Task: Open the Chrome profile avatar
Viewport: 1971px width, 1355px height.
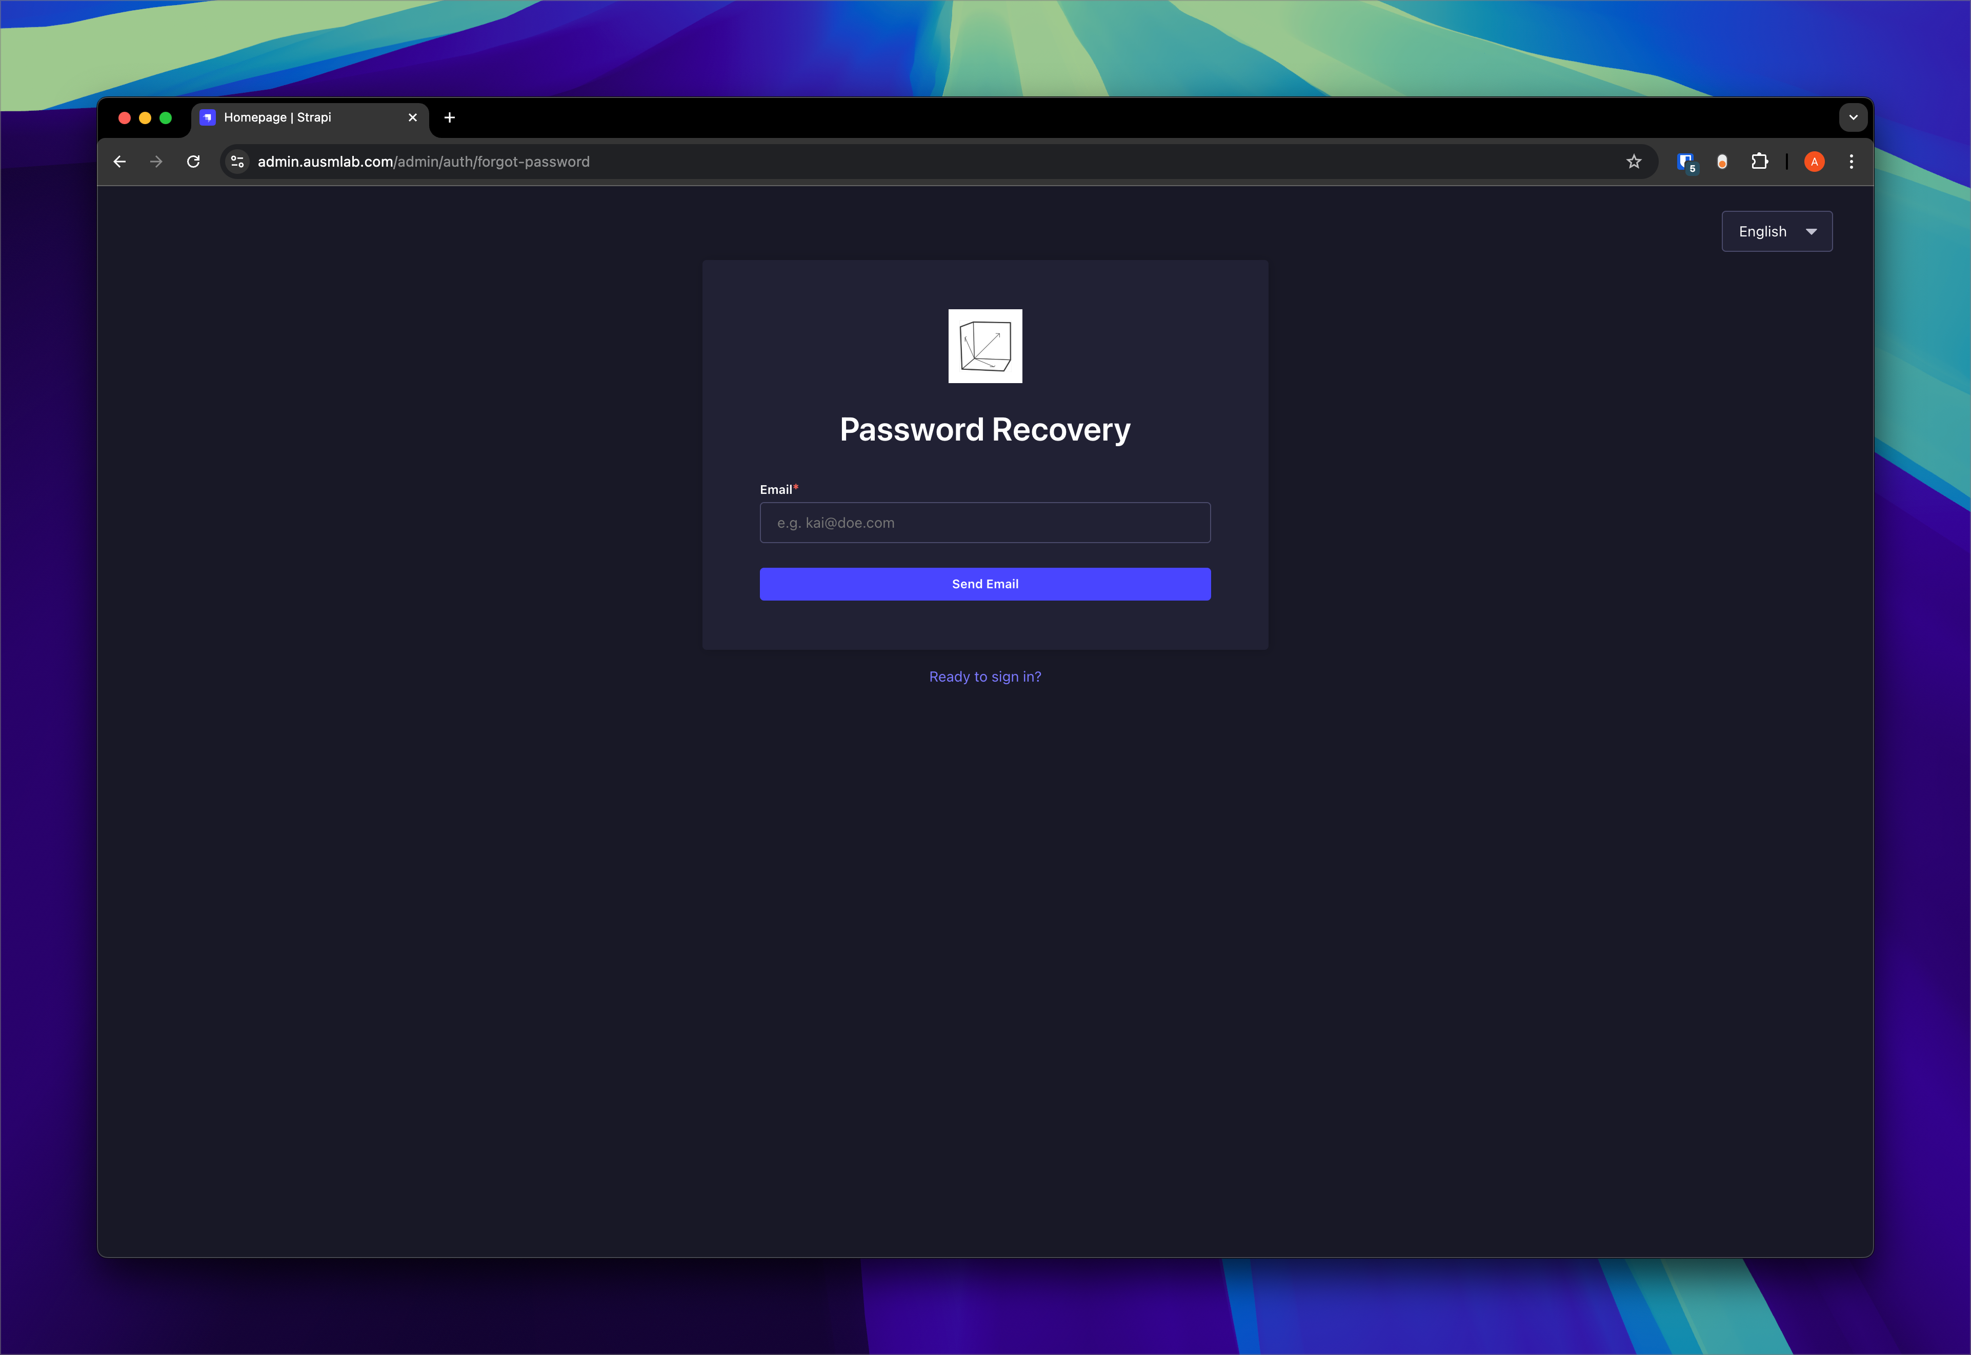Action: coord(1814,162)
